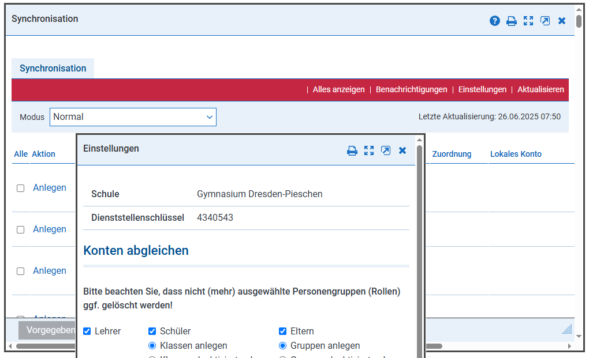Maximize the Einstellungen dialog to fullscreen
The height and width of the screenshot is (358, 589).
[x=369, y=151]
